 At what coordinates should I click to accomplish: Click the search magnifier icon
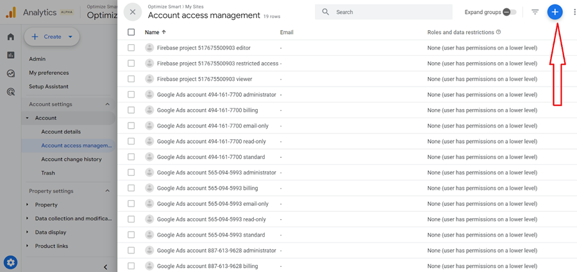(325, 12)
